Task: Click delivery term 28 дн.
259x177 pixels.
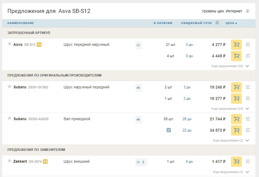Action: click(x=187, y=119)
